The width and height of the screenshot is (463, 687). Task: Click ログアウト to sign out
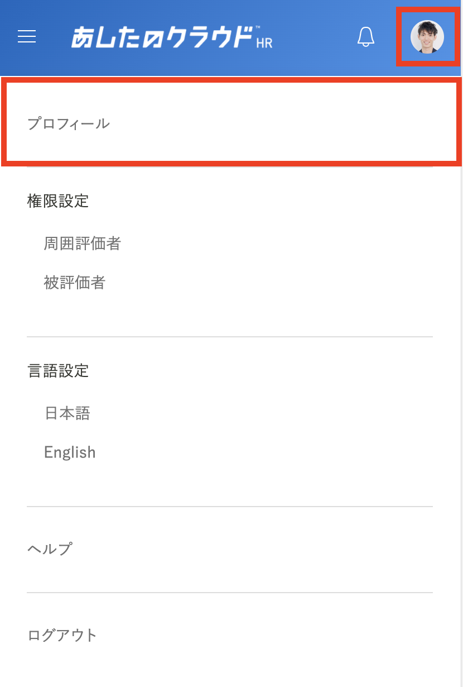point(62,635)
